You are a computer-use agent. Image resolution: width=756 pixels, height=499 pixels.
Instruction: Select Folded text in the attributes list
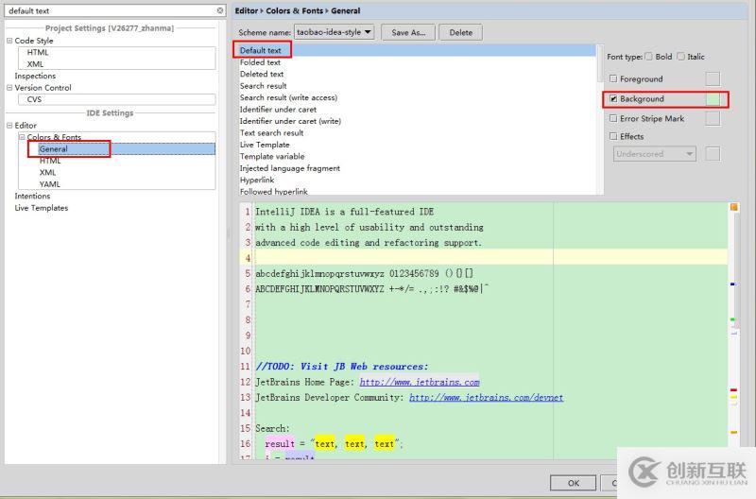260,62
